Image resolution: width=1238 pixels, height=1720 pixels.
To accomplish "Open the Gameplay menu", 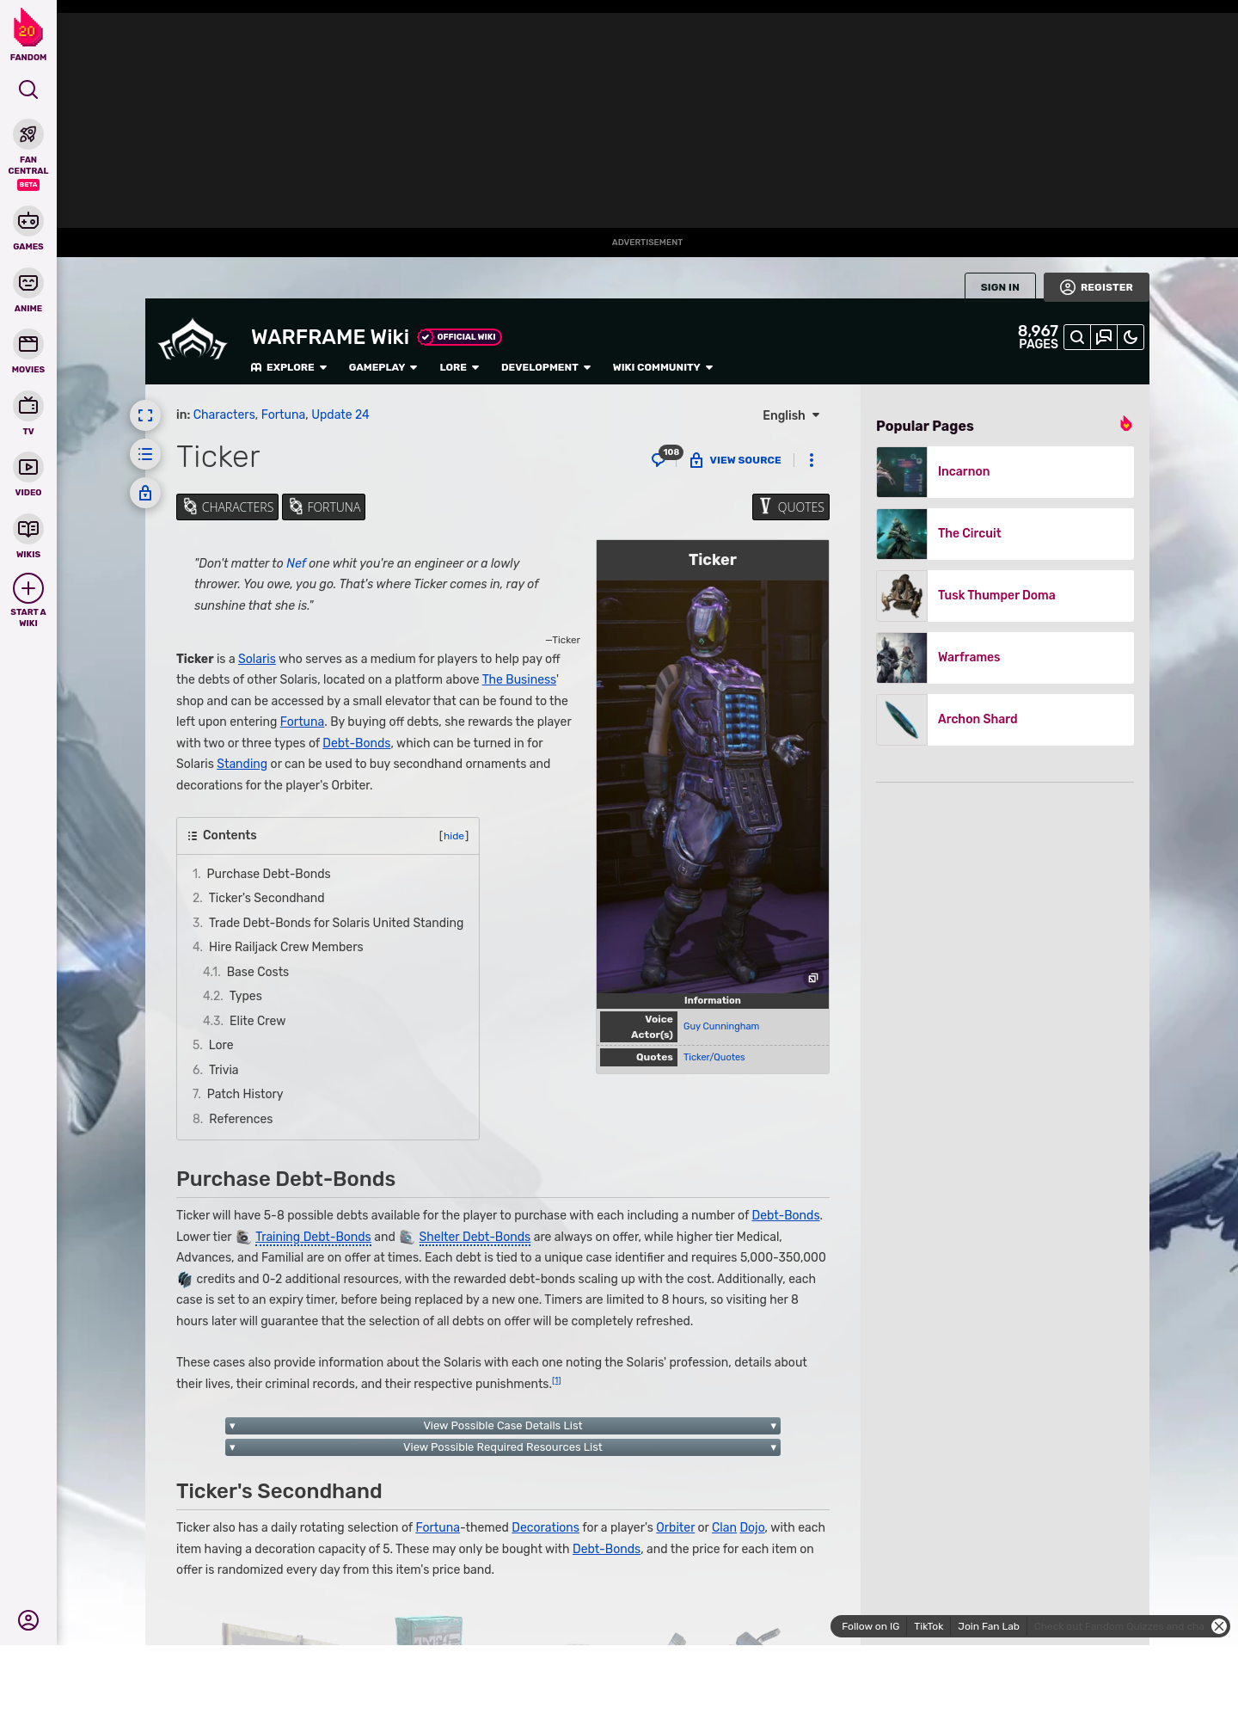I will [383, 367].
